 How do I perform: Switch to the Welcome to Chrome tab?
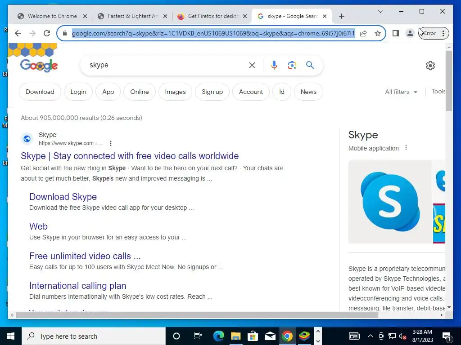(x=52, y=16)
